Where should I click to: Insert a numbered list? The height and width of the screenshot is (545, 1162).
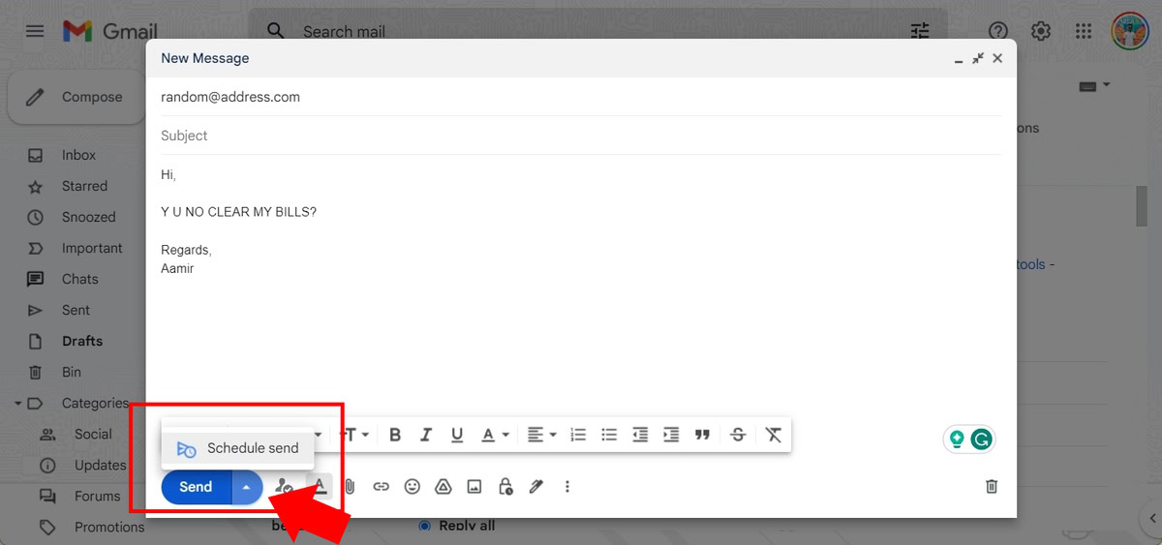(x=578, y=436)
